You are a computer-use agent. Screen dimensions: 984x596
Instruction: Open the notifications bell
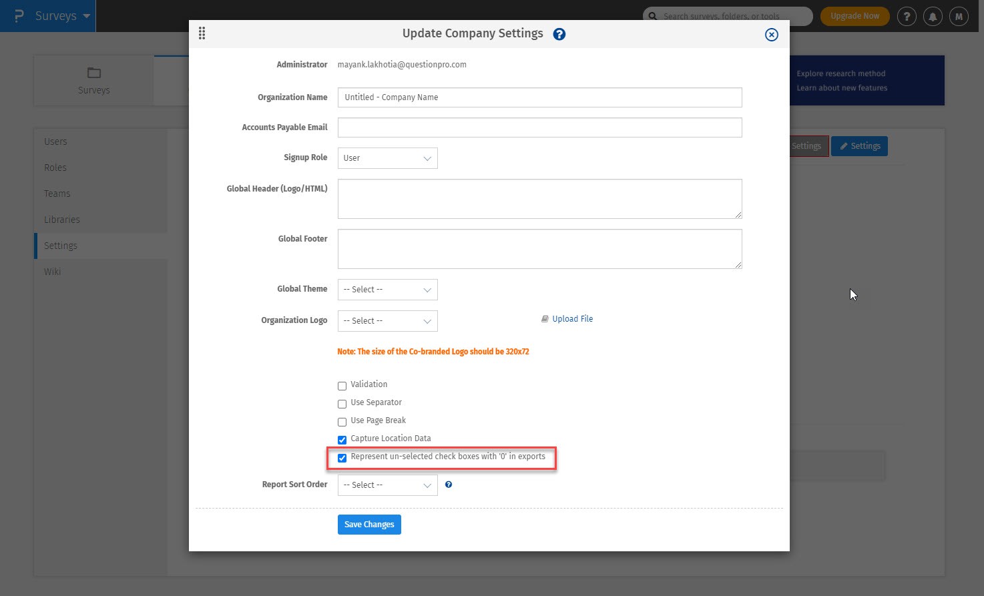point(933,16)
